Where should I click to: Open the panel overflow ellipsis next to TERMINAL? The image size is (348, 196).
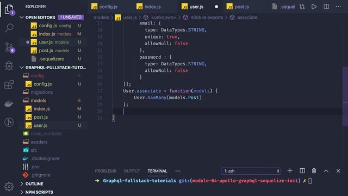pos(178,171)
